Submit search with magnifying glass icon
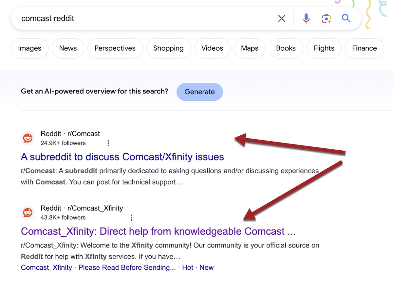 [346, 19]
